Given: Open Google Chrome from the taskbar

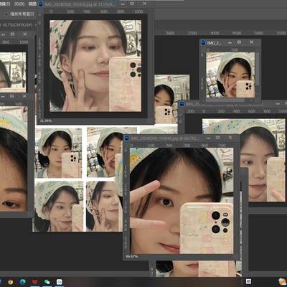Looking at the screenshot, I should pyautogui.click(x=10, y=282).
